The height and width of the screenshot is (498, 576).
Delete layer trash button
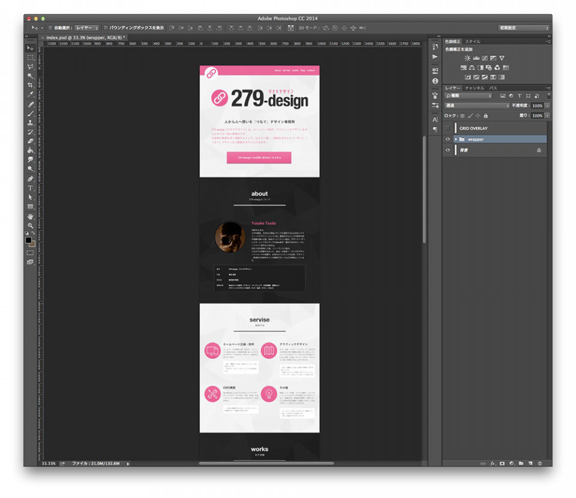(x=539, y=463)
